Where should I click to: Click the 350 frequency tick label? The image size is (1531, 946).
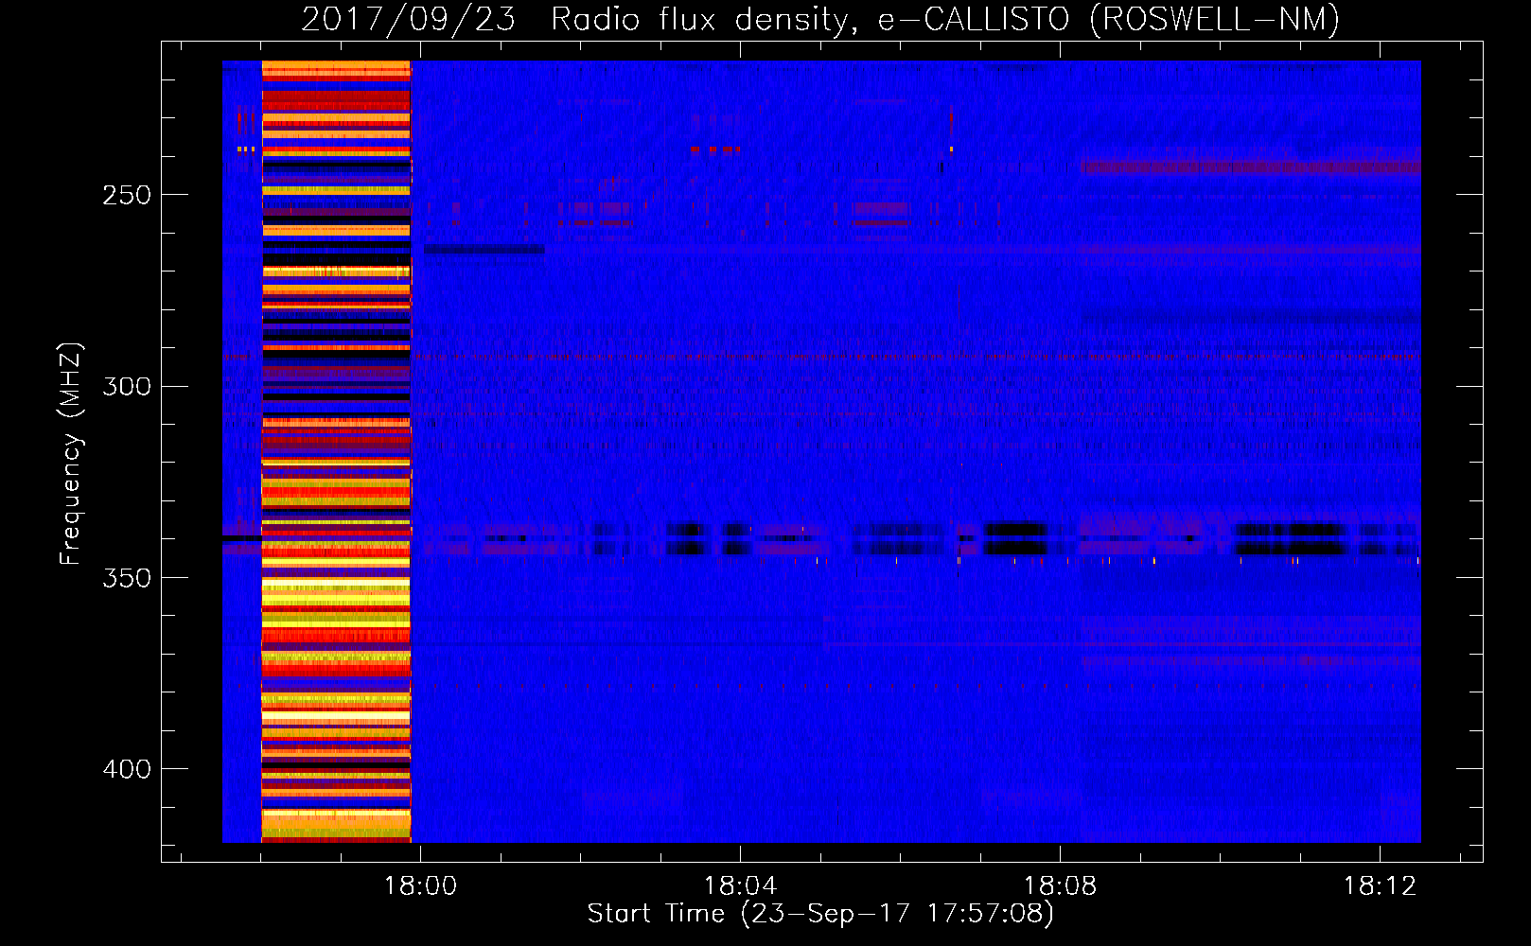click(x=127, y=578)
